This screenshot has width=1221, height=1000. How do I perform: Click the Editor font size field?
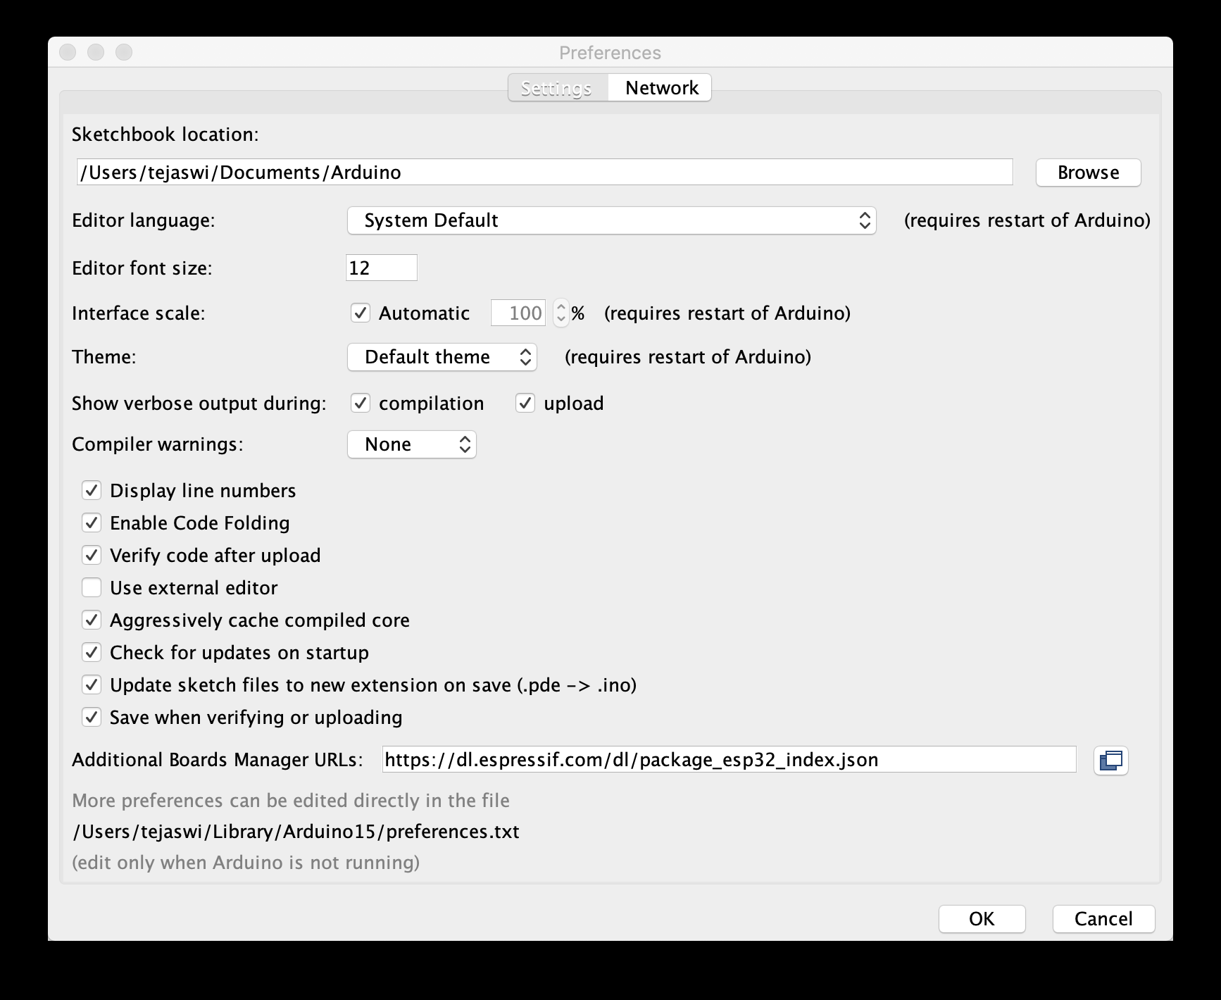click(x=381, y=268)
